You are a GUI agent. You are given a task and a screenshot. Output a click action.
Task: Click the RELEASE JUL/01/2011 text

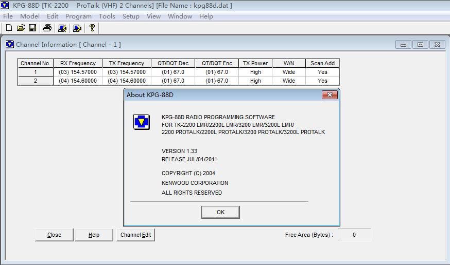(189, 159)
